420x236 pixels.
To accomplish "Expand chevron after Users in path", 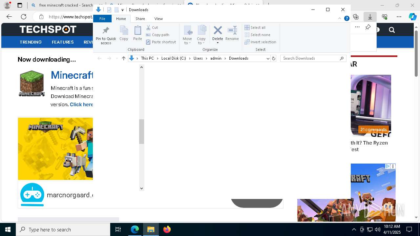I will (206, 58).
